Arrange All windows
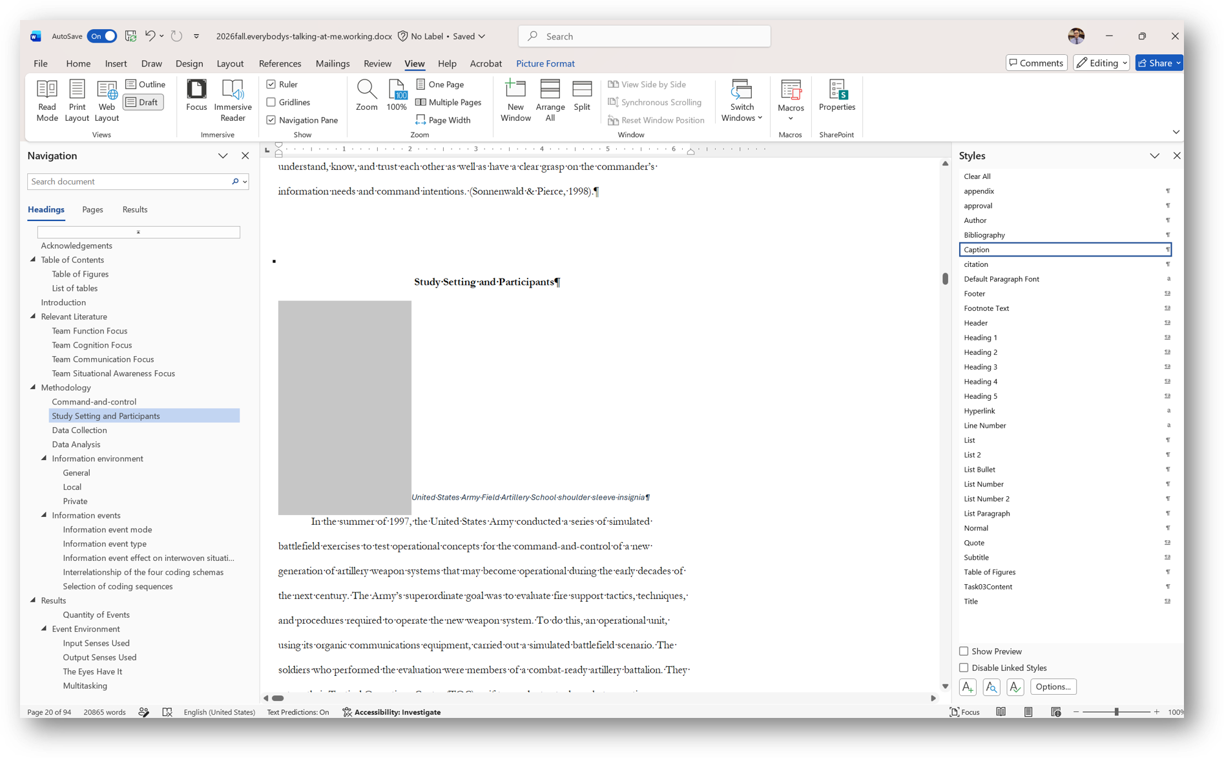 550,101
